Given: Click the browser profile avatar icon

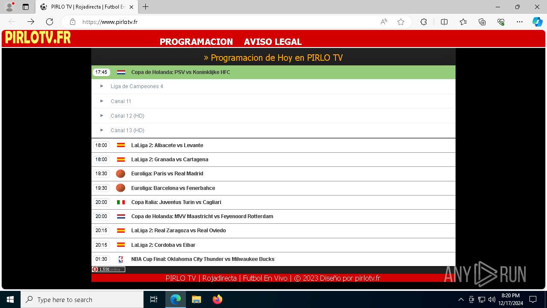Looking at the screenshot, I should (9, 7).
